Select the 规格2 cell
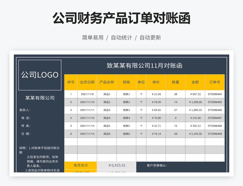Viewport: 243px width, 186px height. pyautogui.click(x=126, y=102)
